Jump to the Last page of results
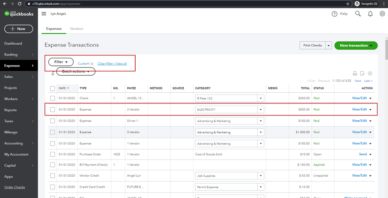The image size is (388, 198). (x=368, y=81)
